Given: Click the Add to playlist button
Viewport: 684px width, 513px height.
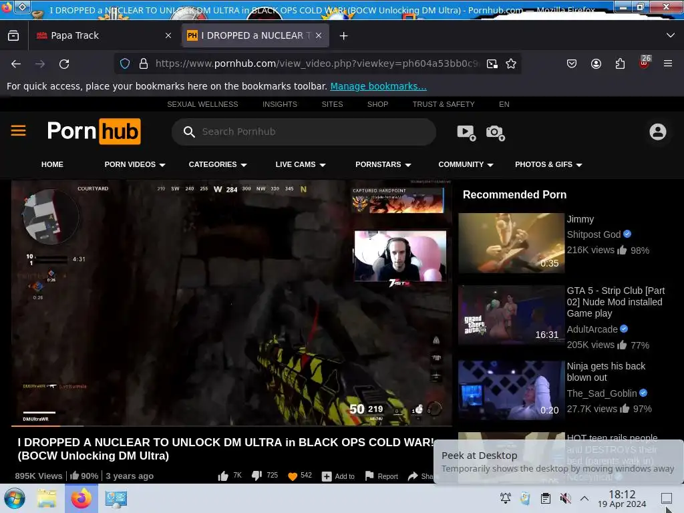Looking at the screenshot, I should tap(338, 476).
